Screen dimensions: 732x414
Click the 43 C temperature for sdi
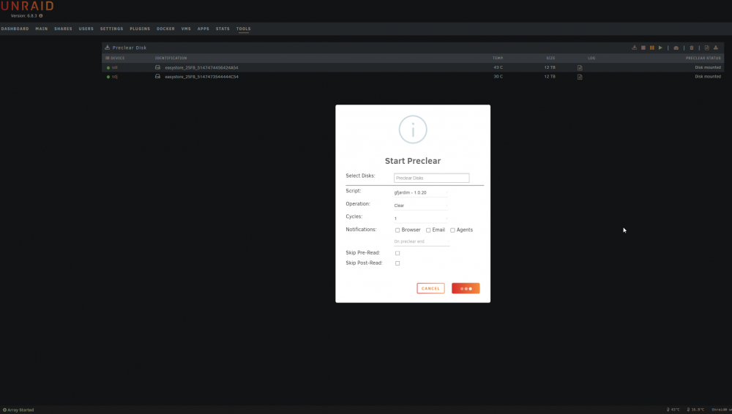tap(498, 67)
